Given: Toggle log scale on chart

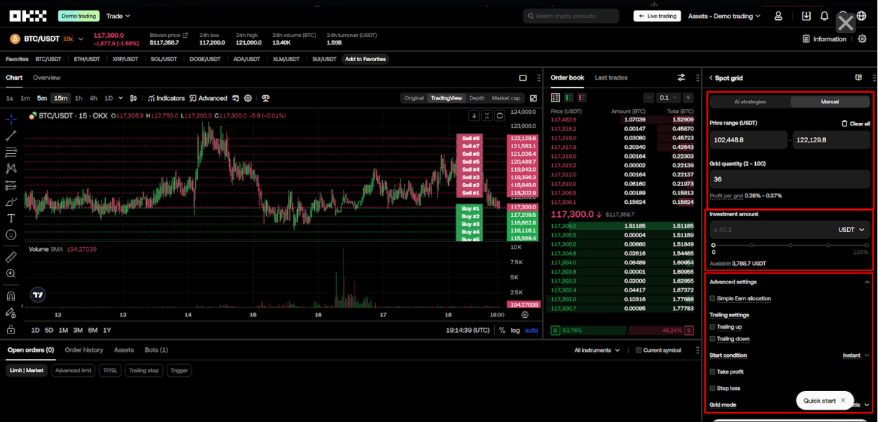Looking at the screenshot, I should 515,331.
